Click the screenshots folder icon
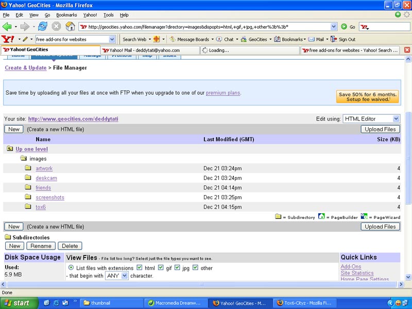 [28, 197]
